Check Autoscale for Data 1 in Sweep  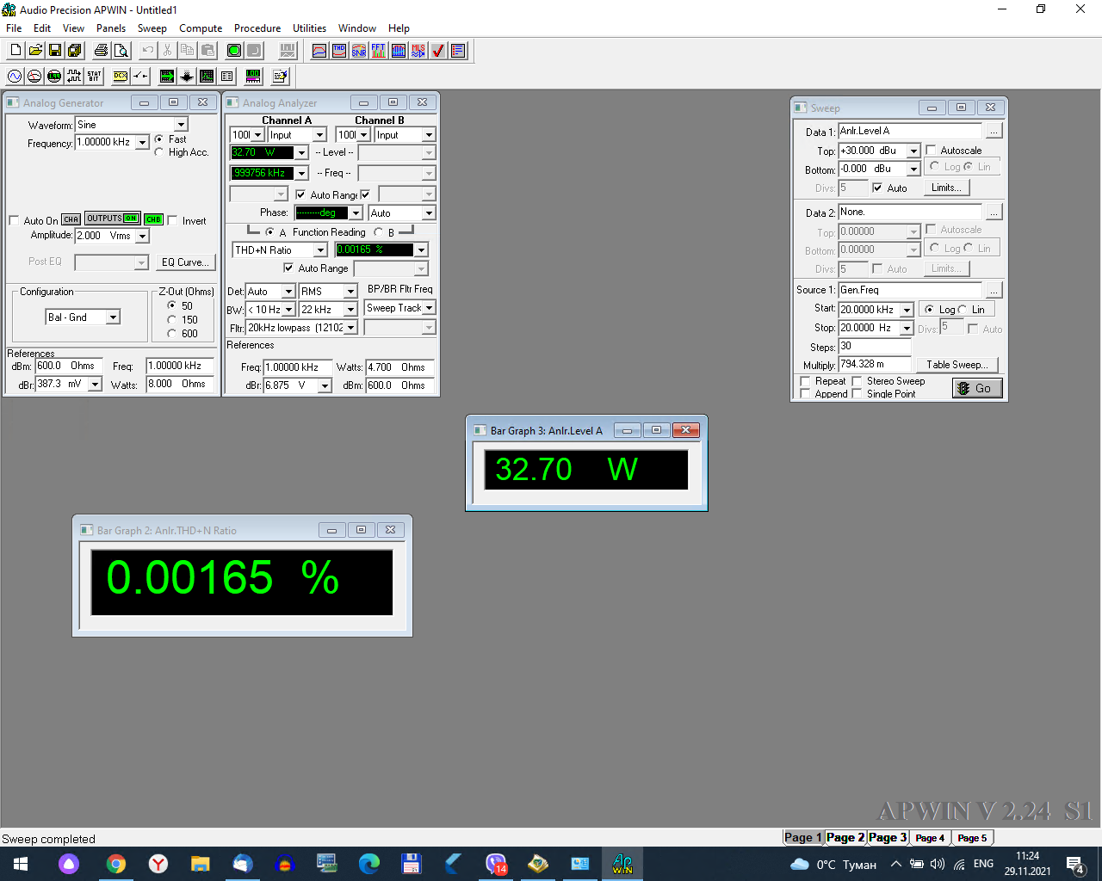coord(931,151)
